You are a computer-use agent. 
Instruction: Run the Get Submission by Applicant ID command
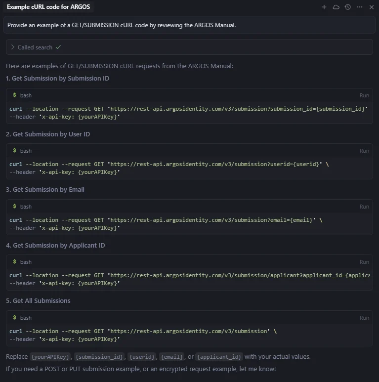coord(364,262)
